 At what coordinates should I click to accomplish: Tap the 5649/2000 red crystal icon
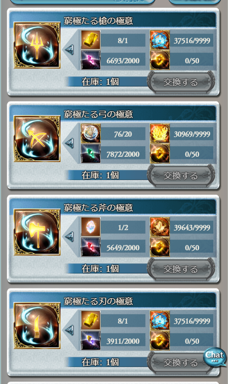(91, 247)
